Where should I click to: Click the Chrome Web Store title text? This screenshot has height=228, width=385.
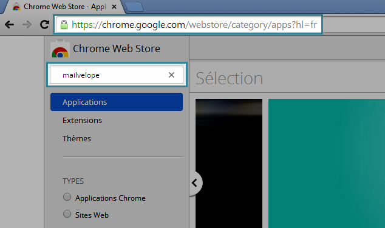117,49
